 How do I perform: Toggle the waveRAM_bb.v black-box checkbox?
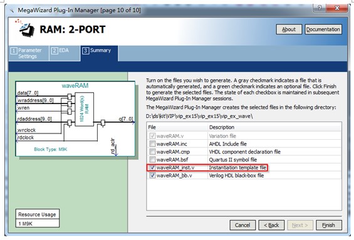click(153, 175)
